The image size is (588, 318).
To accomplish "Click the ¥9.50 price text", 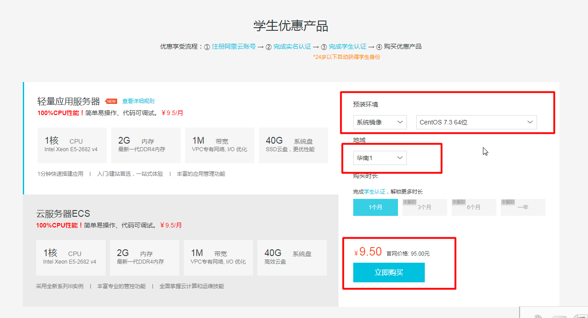I will coord(368,252).
